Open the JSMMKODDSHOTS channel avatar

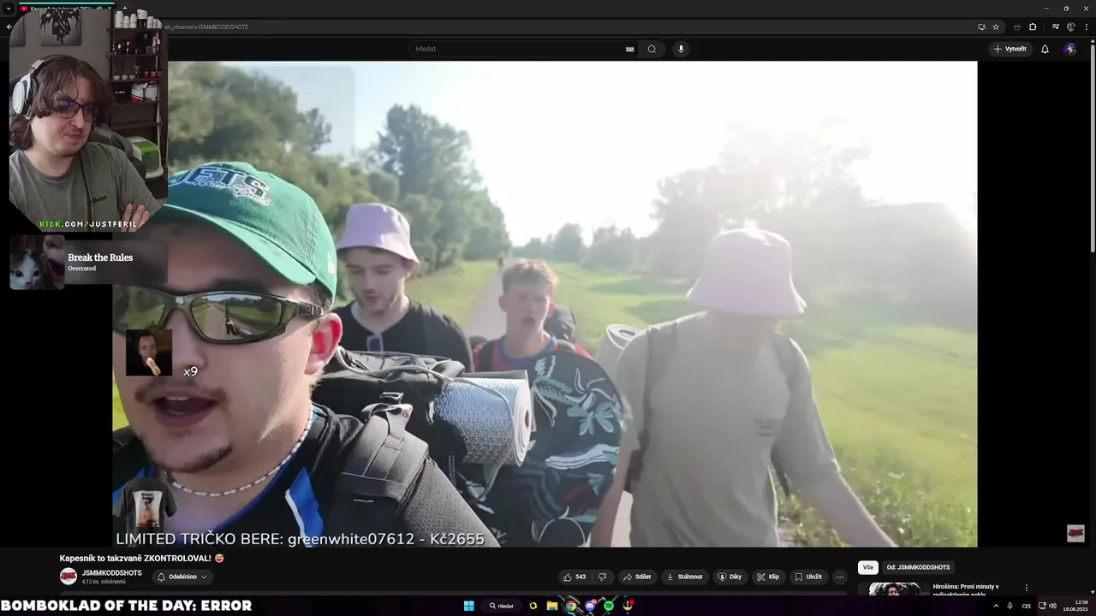click(x=68, y=577)
